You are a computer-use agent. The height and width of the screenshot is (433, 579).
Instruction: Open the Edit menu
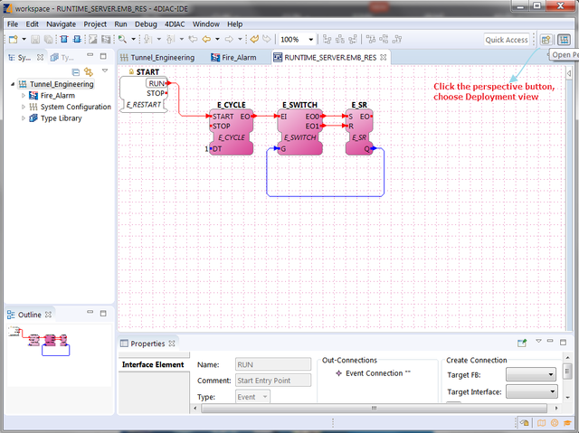click(x=33, y=24)
